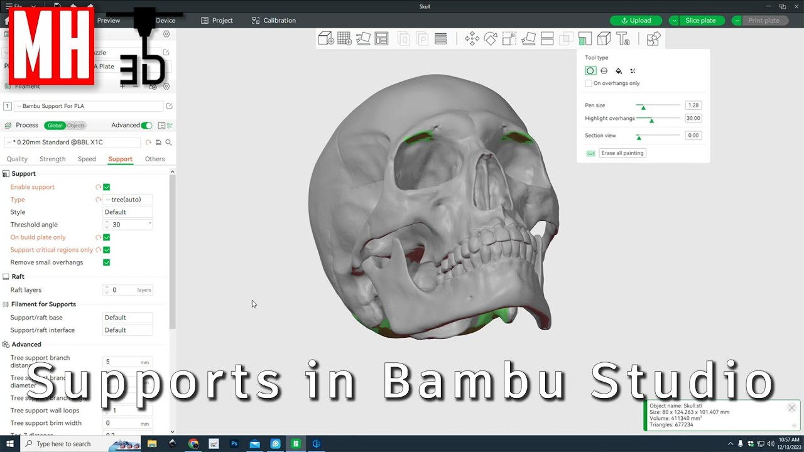Toggle the Support painting tool icon
The width and height of the screenshot is (804, 452).
pyautogui.click(x=585, y=39)
